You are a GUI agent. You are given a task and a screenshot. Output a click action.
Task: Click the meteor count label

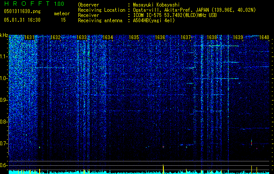[62, 13]
